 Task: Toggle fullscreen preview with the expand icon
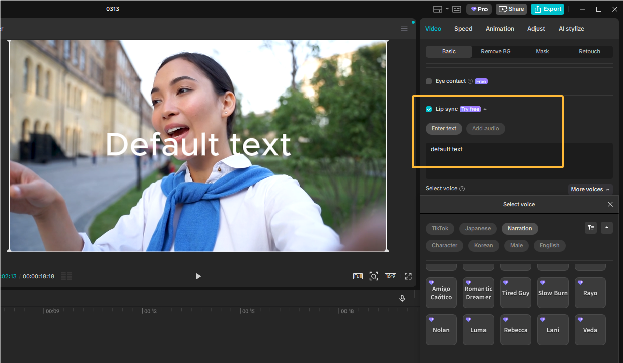click(408, 276)
